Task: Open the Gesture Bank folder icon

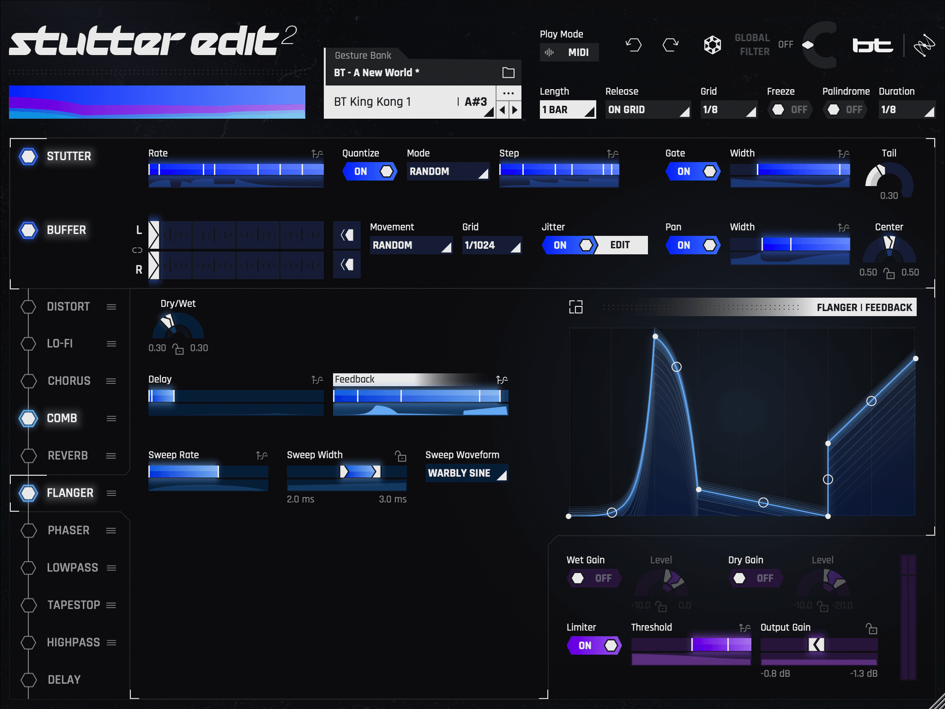Action: 508,73
